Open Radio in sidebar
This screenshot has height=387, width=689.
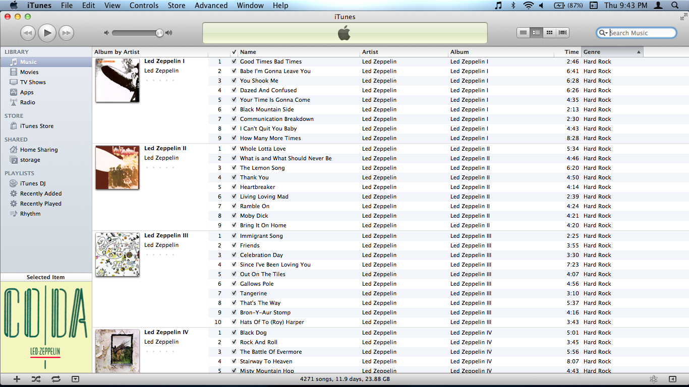(46, 102)
